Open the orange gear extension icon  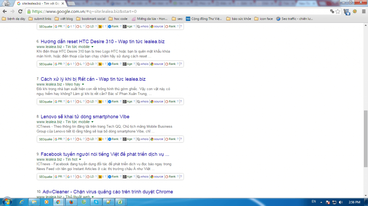click(x=355, y=11)
